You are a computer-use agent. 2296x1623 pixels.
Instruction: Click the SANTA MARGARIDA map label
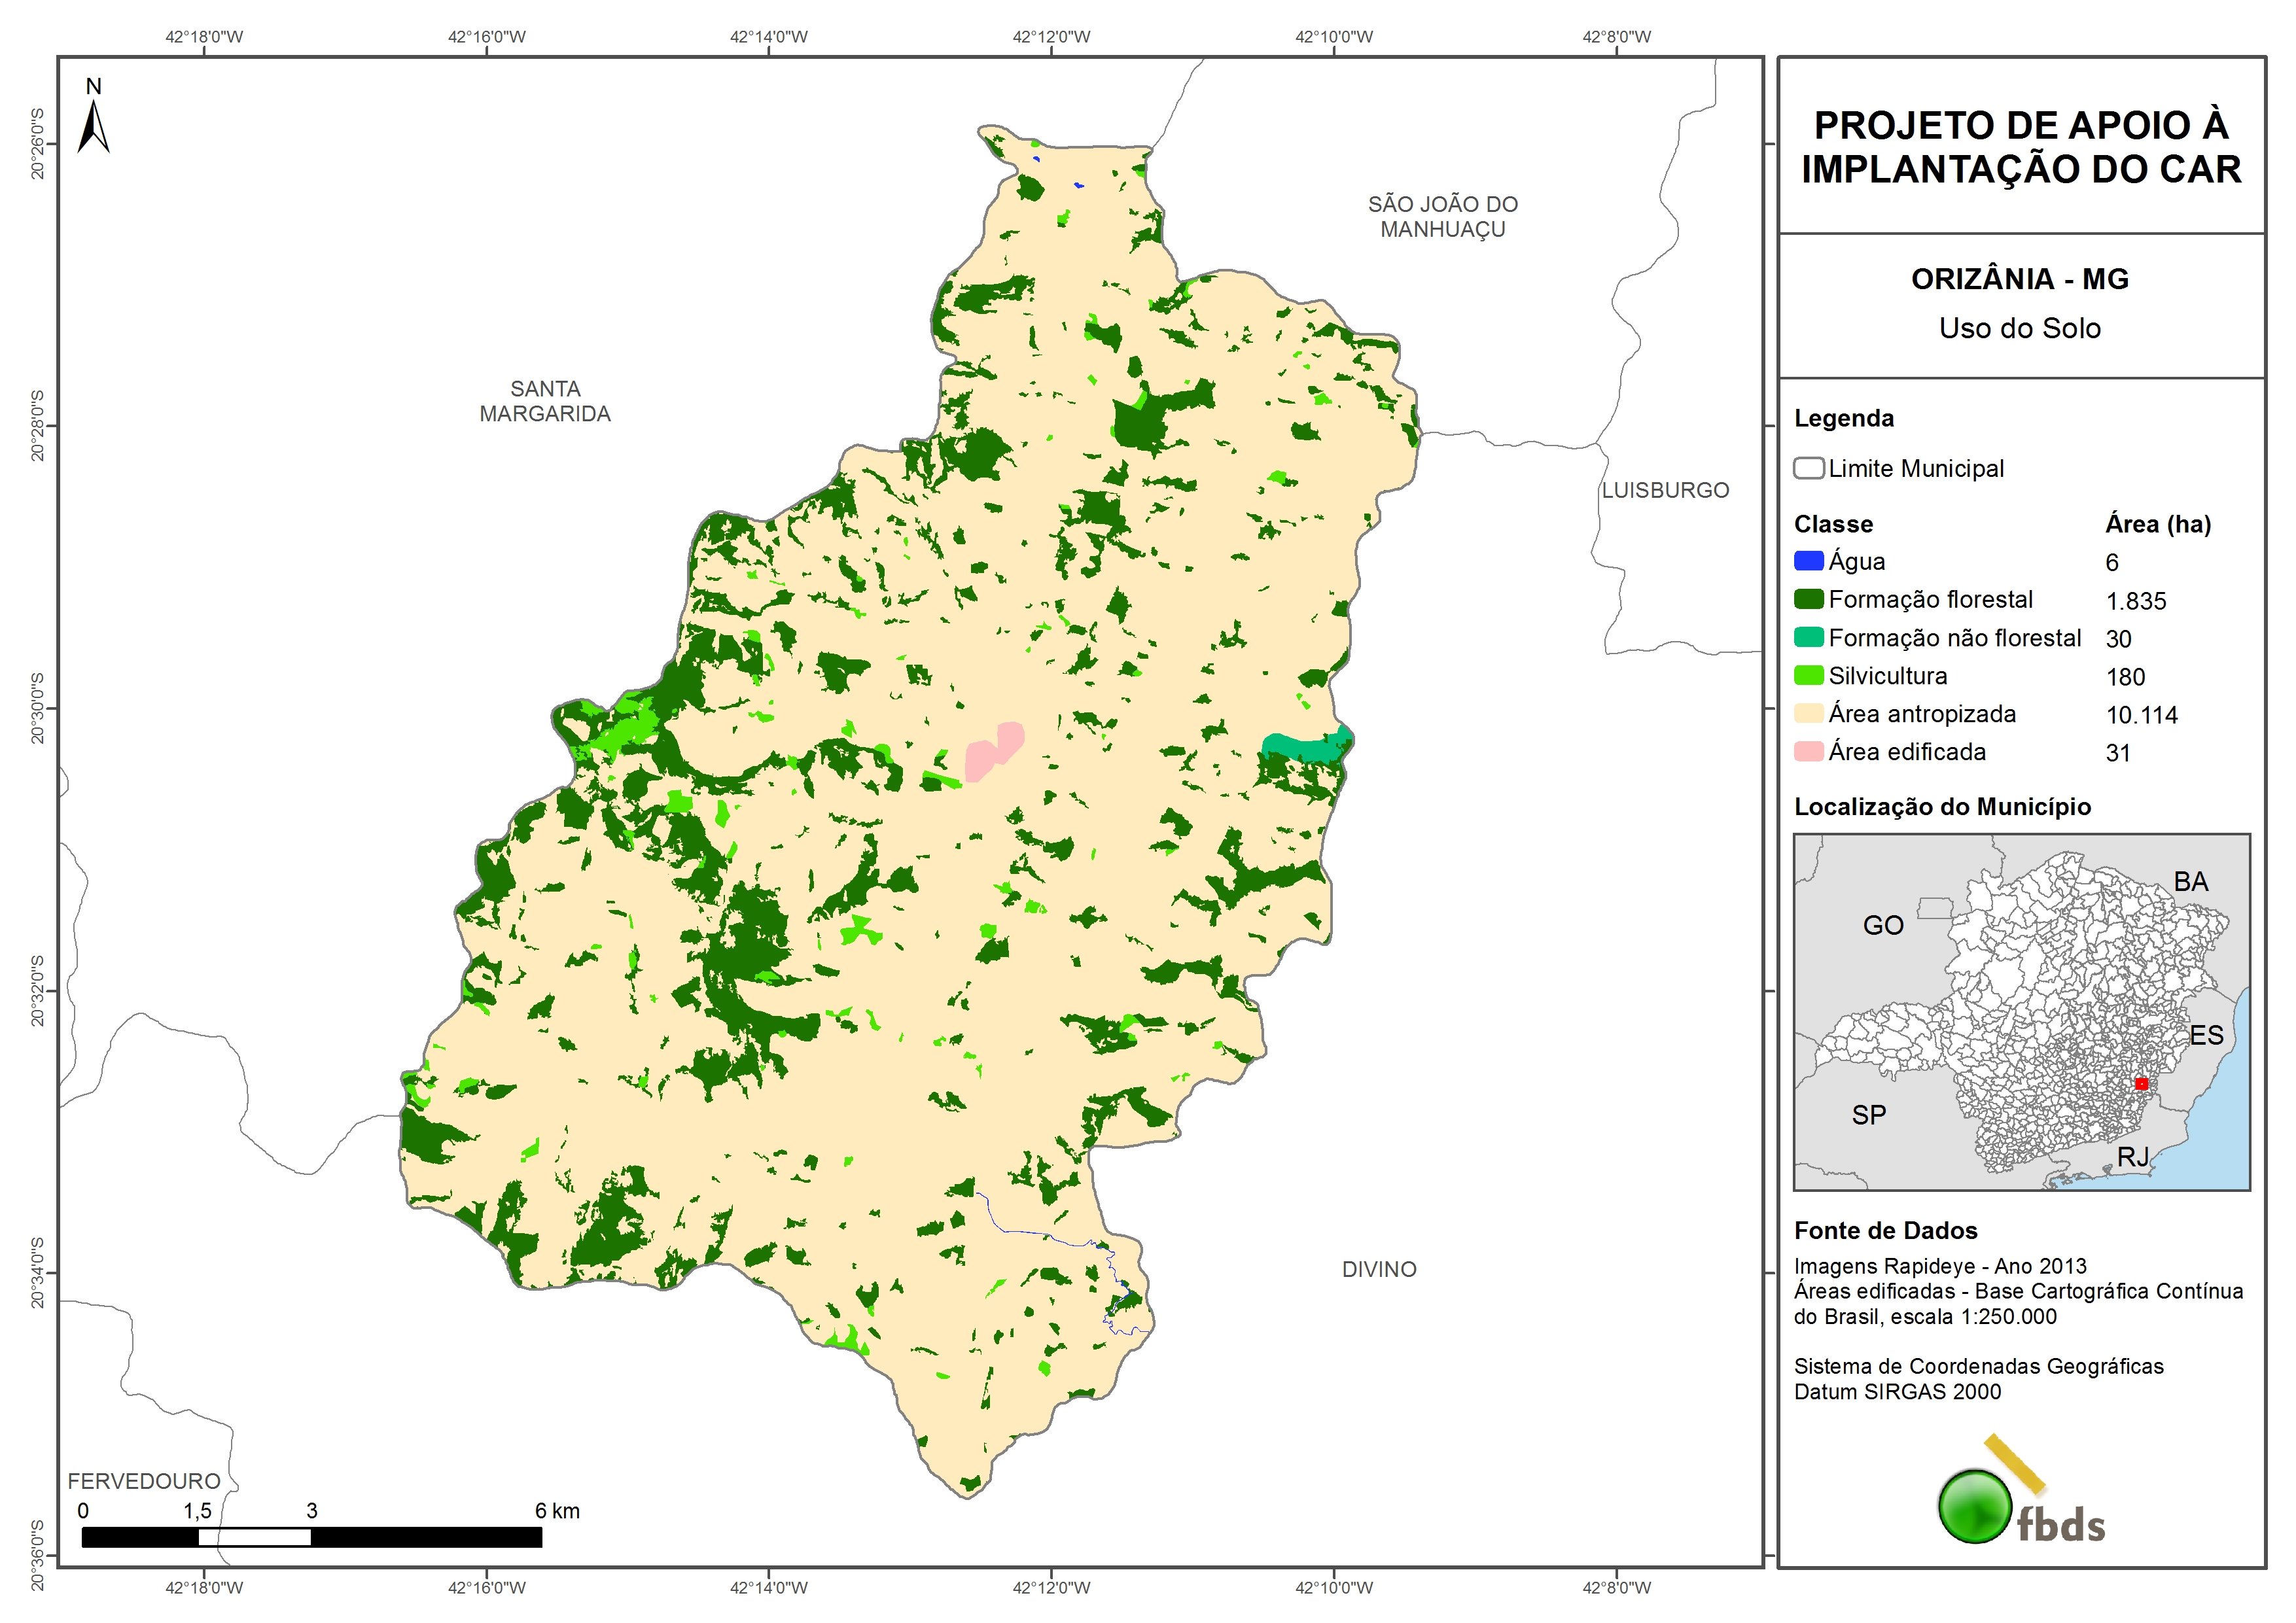click(545, 401)
